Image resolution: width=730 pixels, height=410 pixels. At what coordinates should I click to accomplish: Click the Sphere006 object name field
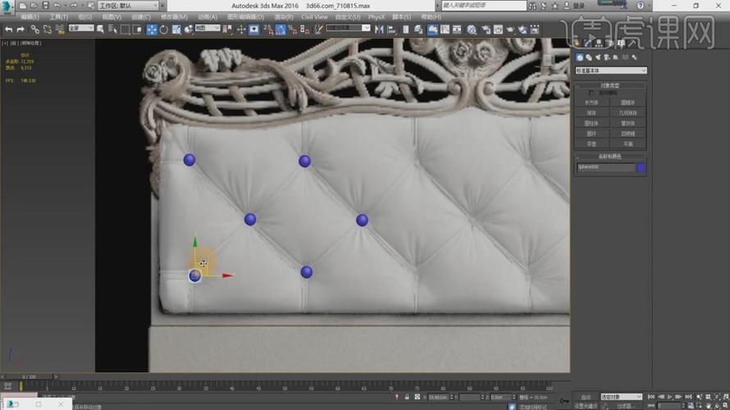coord(605,167)
